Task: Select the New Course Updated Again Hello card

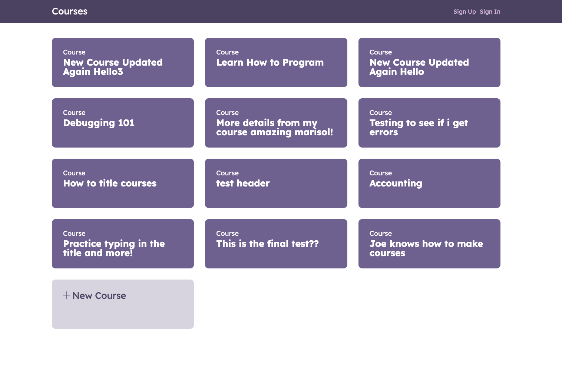Action: tap(429, 62)
